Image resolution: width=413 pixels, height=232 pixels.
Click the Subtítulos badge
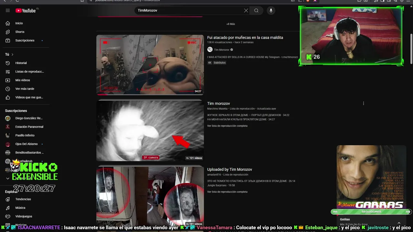pos(220,63)
